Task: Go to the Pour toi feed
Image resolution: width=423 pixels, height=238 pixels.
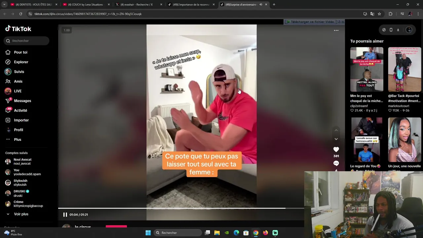Action: pos(20,52)
